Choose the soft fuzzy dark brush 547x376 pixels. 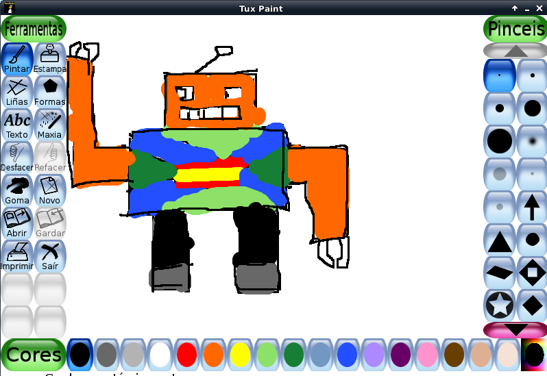(x=532, y=141)
